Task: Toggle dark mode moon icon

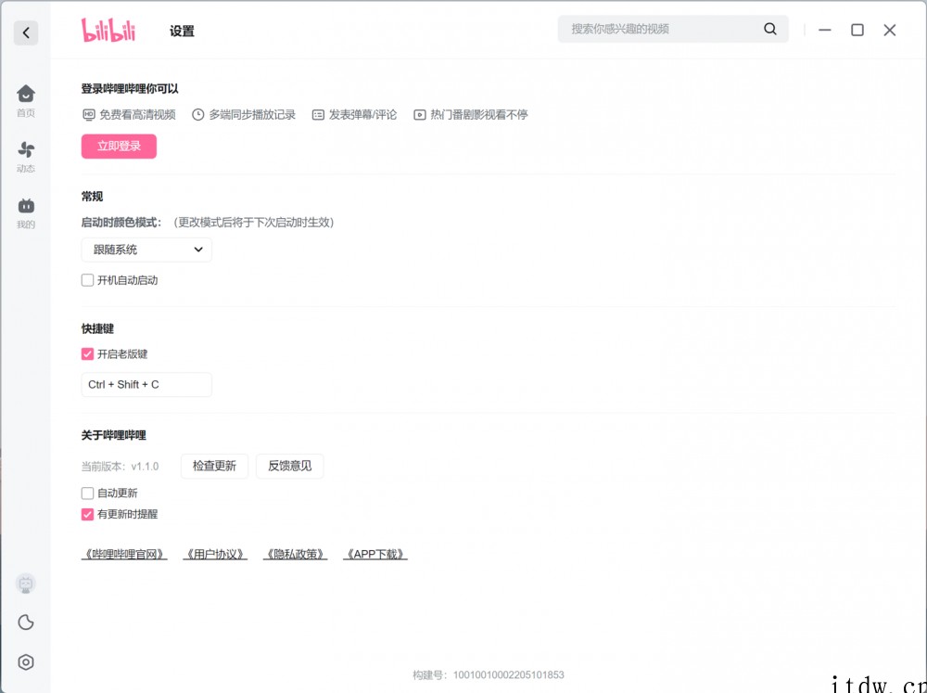Action: 26,622
